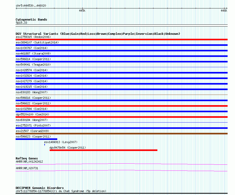
Task: Open nsv1032824 (Coe2014) variant label
Action: coord(32,76)
